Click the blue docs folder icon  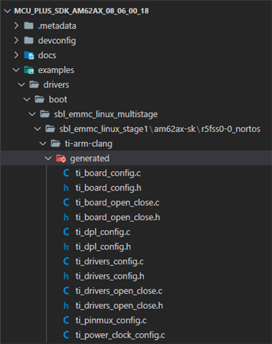[29, 55]
